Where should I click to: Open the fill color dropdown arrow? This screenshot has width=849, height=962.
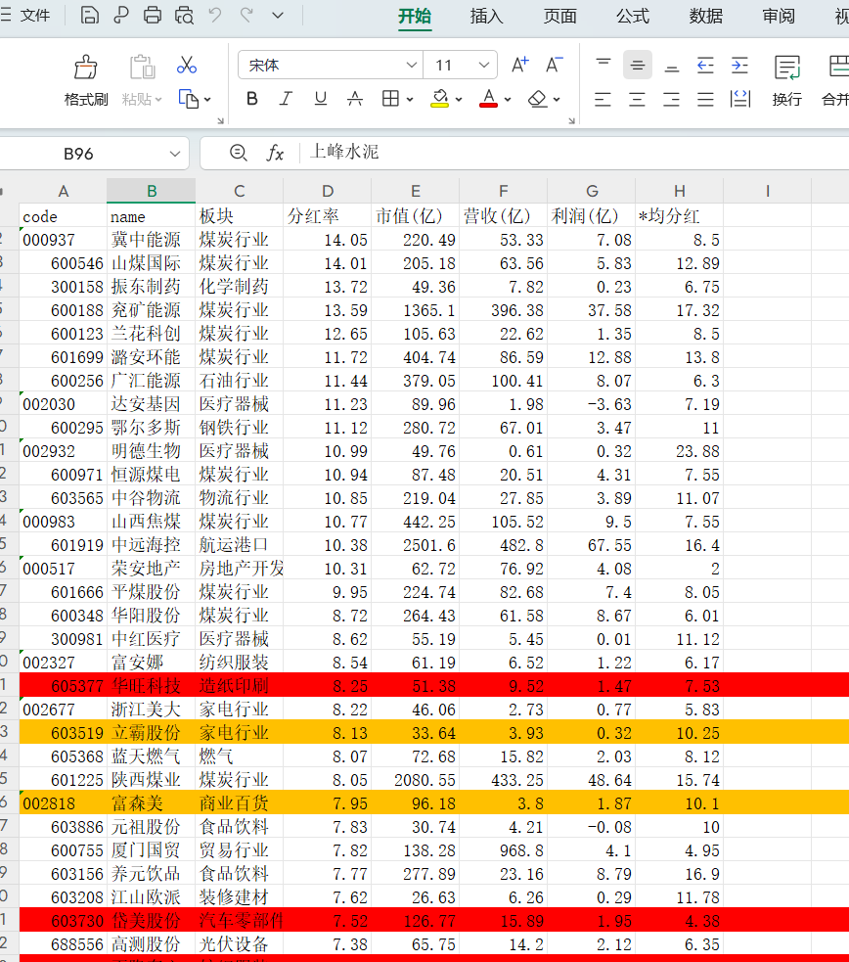[x=459, y=100]
